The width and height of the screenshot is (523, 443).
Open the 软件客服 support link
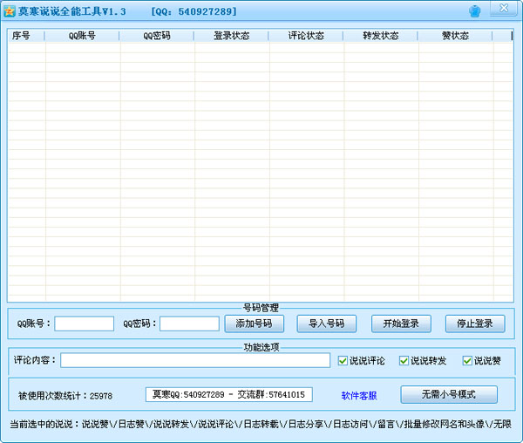pyautogui.click(x=359, y=395)
